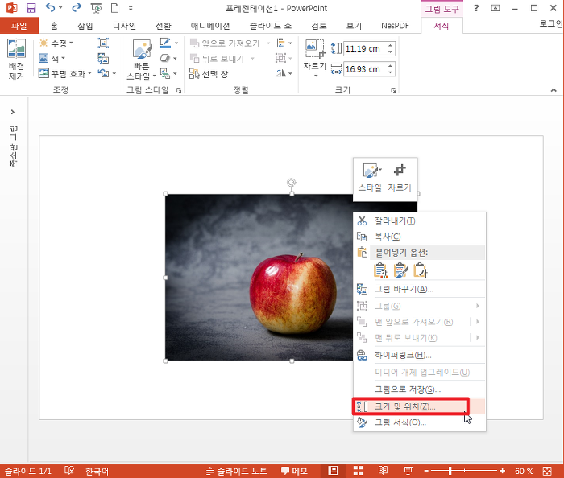The height and width of the screenshot is (478, 564).
Task: Choose keep text only paste icon
Action: coord(421,270)
